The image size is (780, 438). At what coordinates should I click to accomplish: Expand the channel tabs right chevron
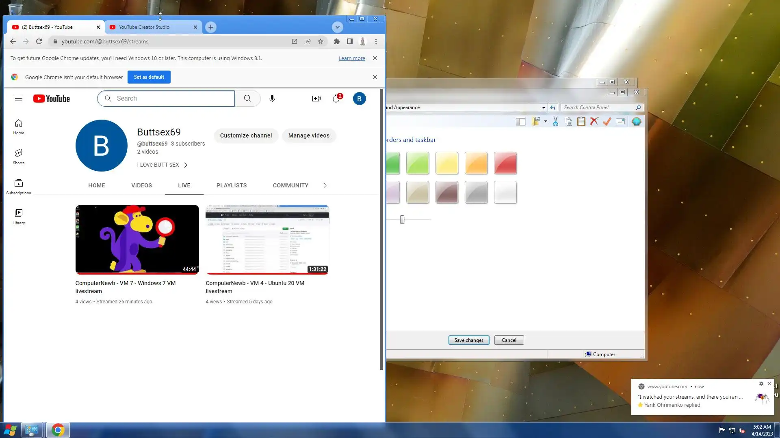point(325,185)
